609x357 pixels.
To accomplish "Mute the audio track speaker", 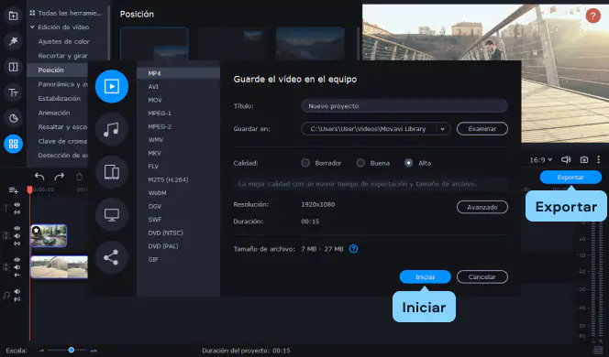I will point(17,291).
